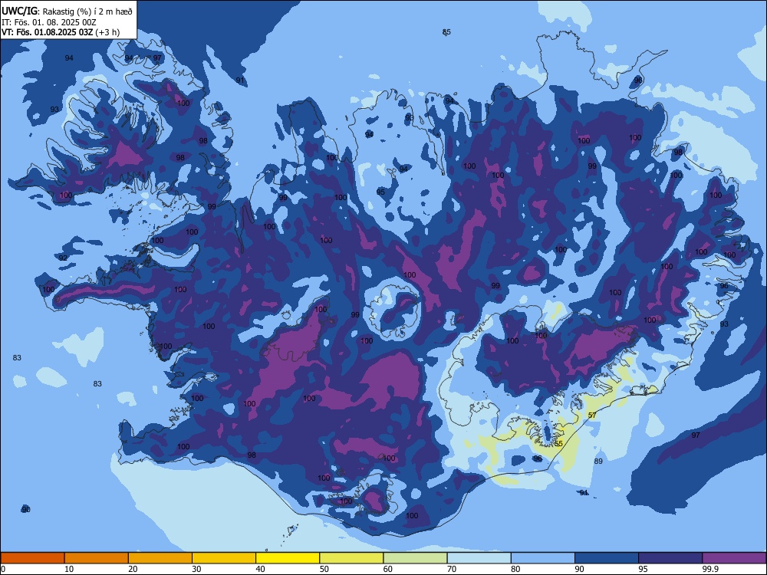The image size is (767, 575).
Task: Click the legend label '30'
Action: point(196,569)
